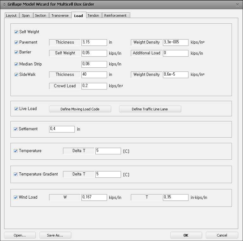The image size is (243, 241).
Task: Disable the Median Strip checkbox
Action: tap(16, 64)
